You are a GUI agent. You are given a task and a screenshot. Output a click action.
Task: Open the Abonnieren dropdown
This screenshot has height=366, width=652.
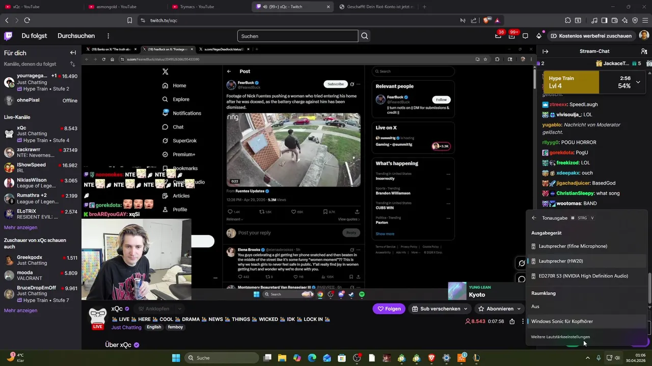[499, 309]
